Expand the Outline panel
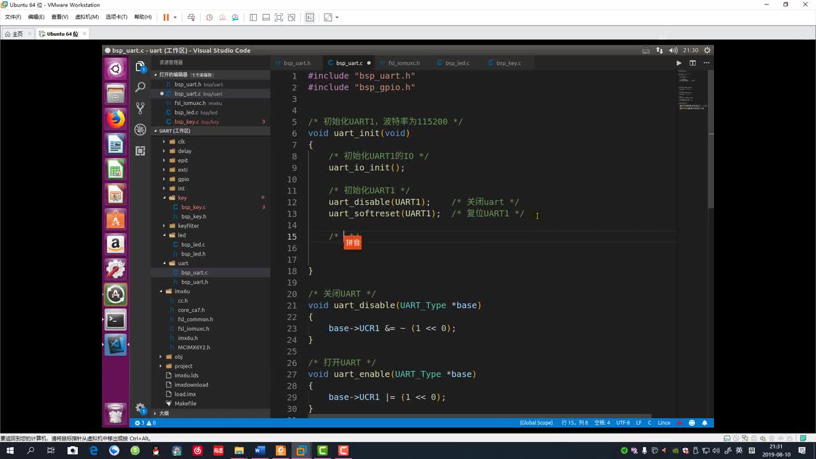 click(156, 413)
